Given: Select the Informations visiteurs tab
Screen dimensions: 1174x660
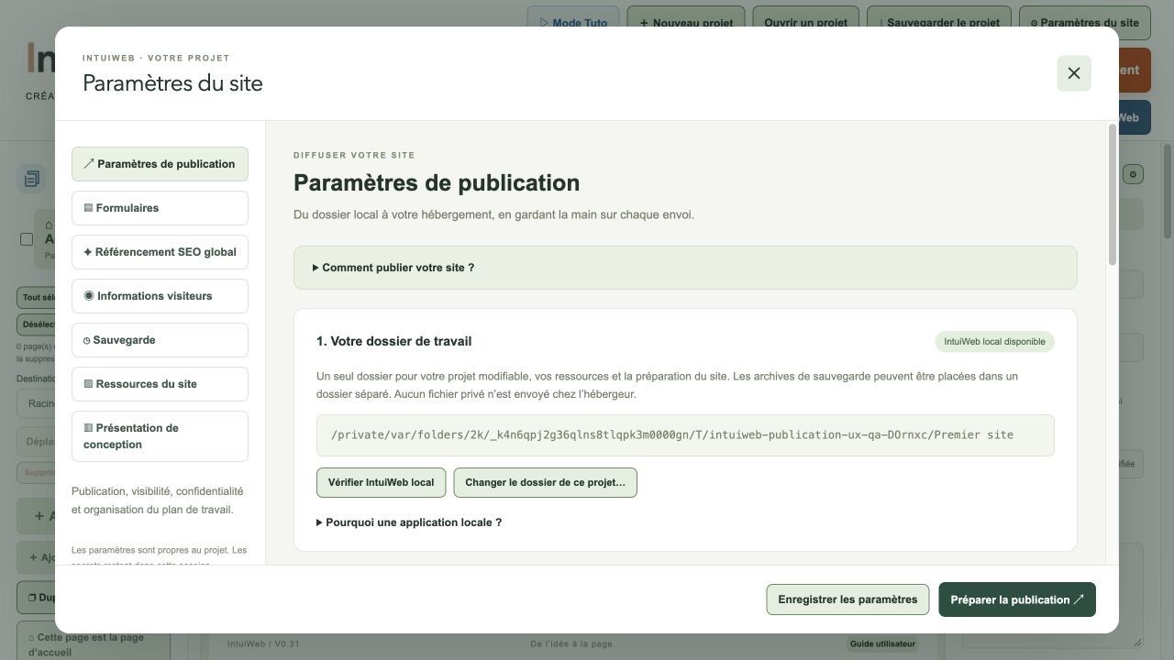Looking at the screenshot, I should [x=160, y=296].
